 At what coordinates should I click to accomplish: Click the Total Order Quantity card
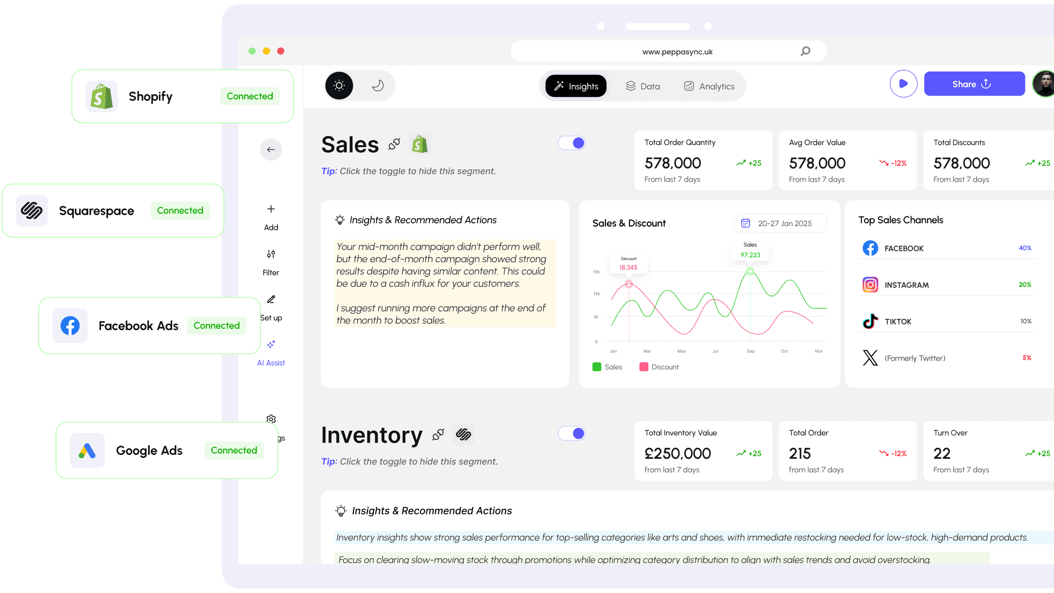703,161
